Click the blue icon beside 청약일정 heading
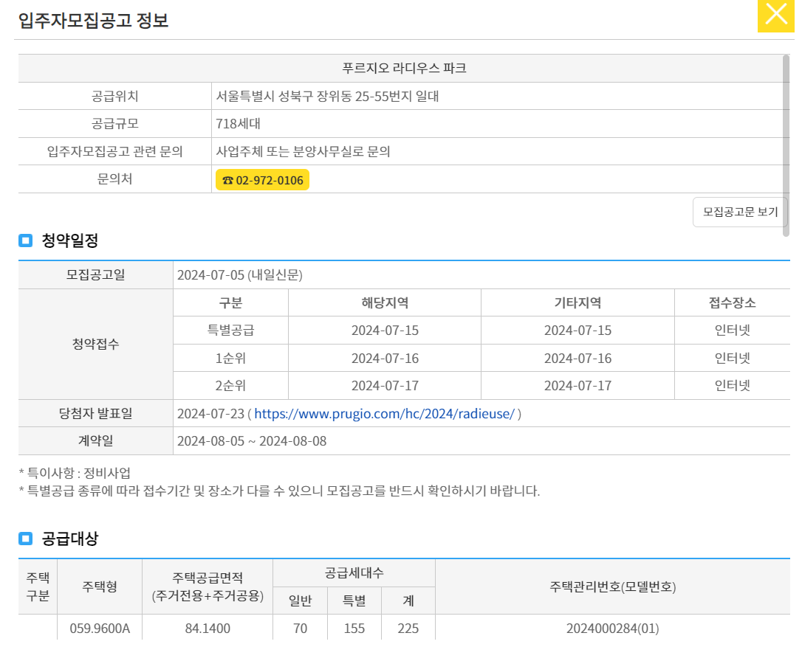The height and width of the screenshot is (647, 802). (x=25, y=240)
